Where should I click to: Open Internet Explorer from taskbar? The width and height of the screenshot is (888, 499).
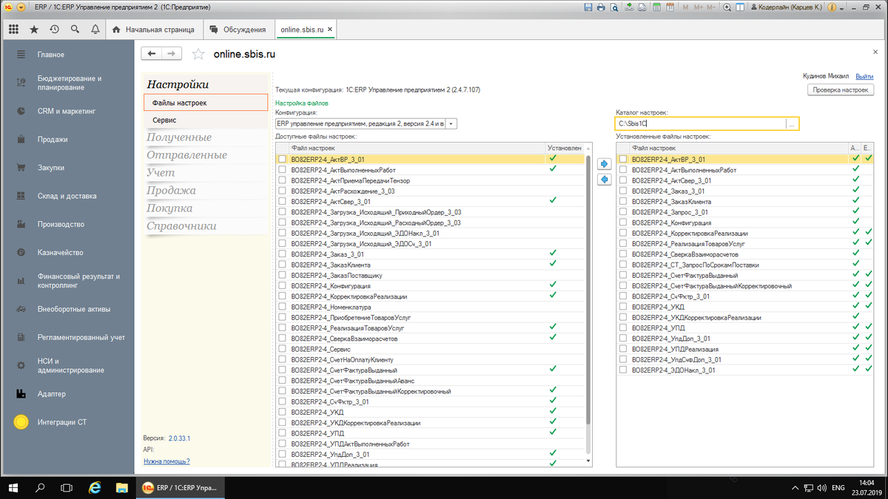[x=95, y=488]
